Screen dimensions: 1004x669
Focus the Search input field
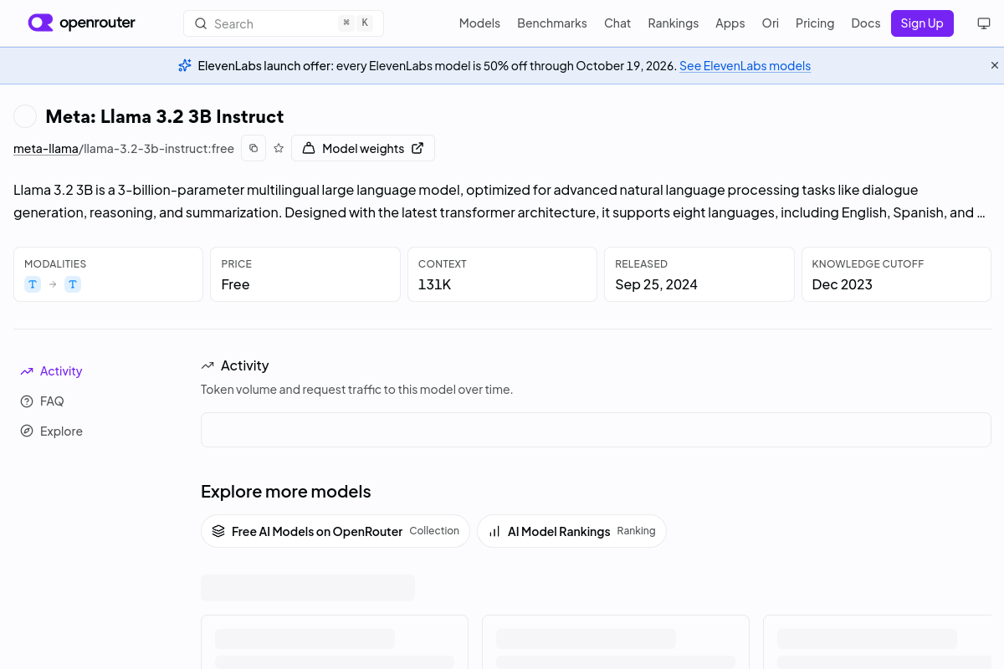pyautogui.click(x=284, y=23)
